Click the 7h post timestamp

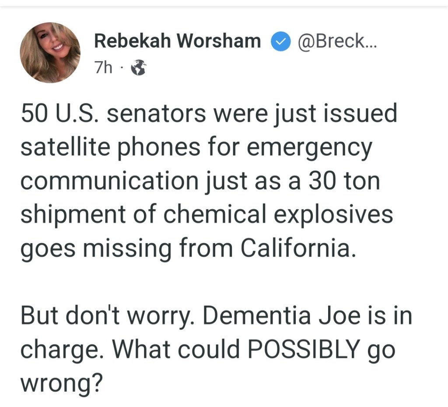point(103,68)
